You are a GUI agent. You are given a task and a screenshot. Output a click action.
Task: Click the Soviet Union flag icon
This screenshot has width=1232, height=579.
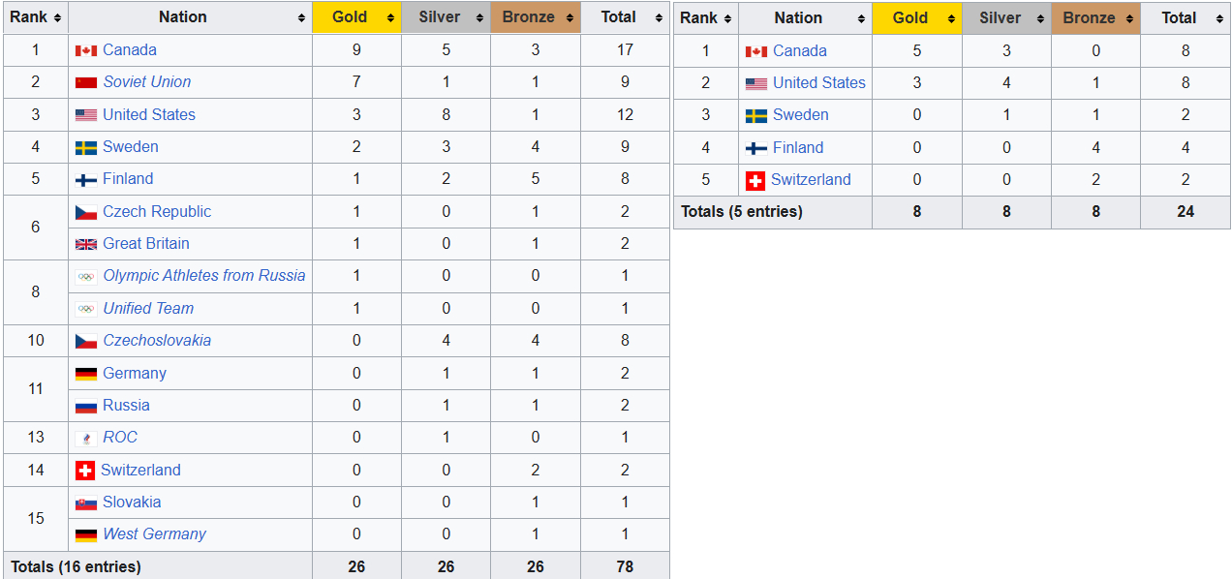pyautogui.click(x=86, y=82)
